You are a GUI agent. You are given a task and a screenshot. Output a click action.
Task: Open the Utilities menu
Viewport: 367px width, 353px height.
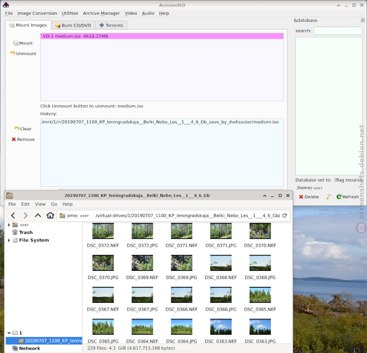(70, 13)
